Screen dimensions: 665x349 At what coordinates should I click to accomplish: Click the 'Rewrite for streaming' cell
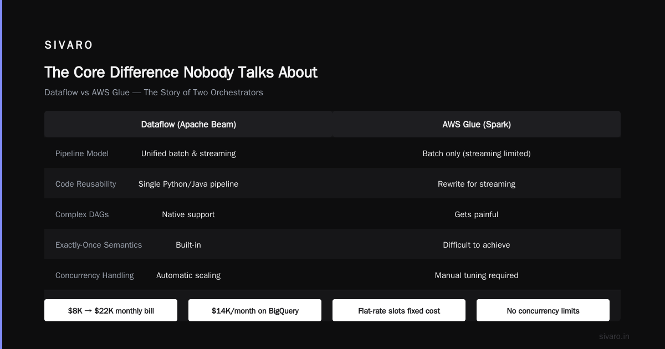pos(477,184)
